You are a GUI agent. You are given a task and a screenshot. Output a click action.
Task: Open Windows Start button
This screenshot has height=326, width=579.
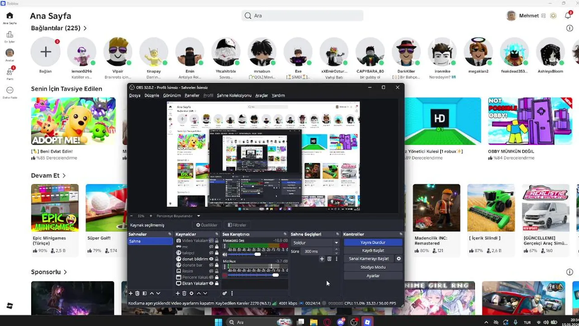218,322
